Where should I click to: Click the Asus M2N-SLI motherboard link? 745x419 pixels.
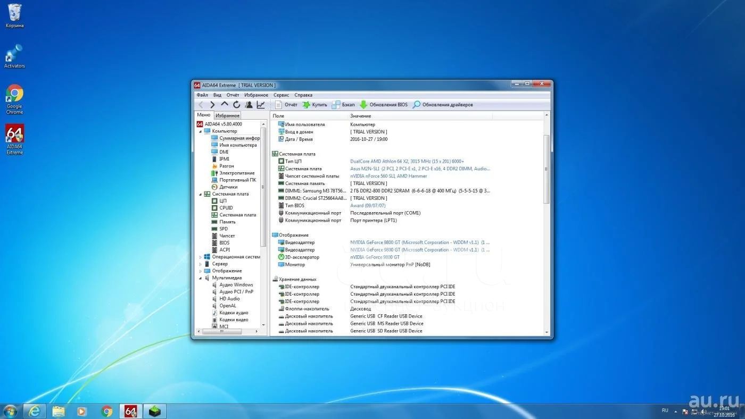click(x=420, y=169)
